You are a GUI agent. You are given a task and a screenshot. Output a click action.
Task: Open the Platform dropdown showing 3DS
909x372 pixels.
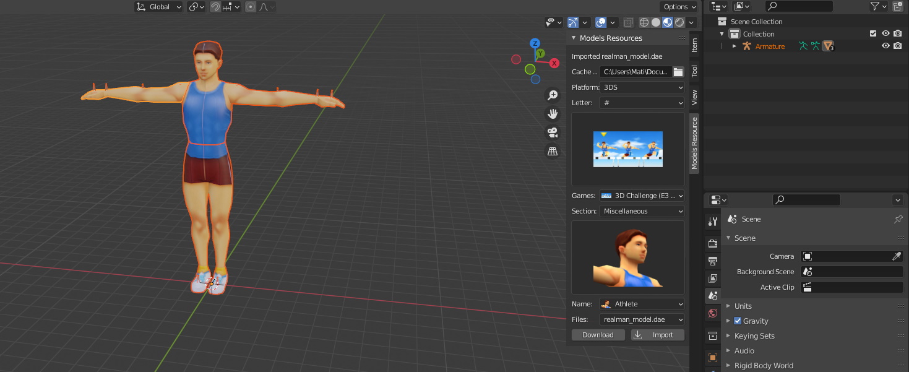point(642,87)
